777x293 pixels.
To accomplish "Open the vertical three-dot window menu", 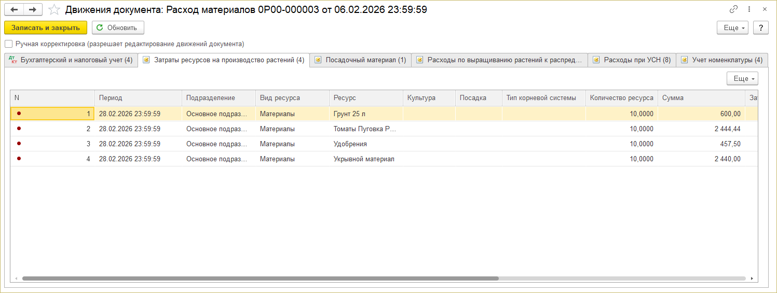I will [749, 9].
